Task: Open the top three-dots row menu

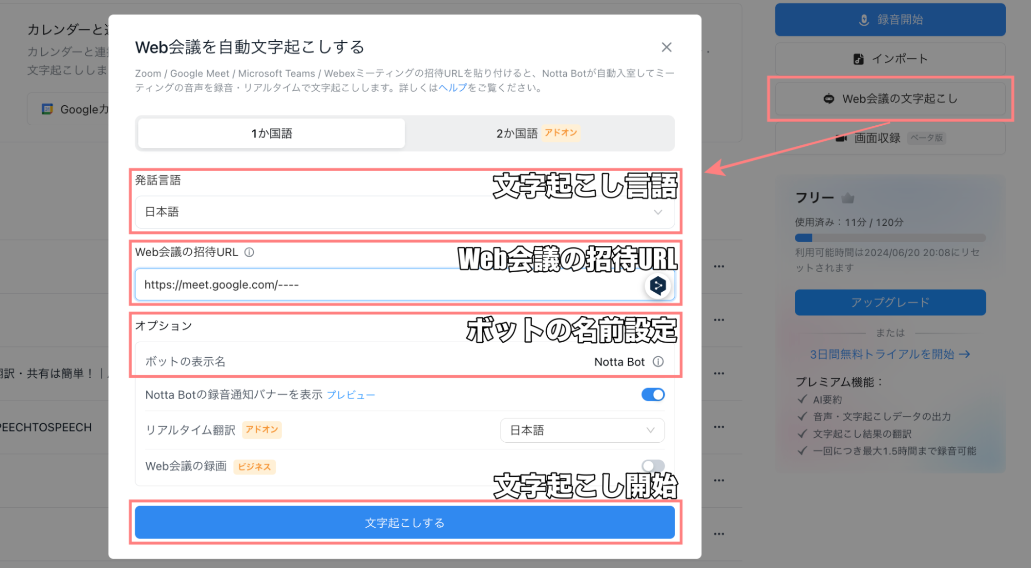Action: 719,266
